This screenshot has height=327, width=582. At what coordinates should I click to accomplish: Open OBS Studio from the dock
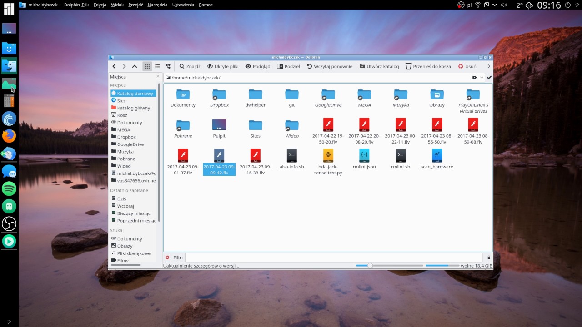(9, 223)
